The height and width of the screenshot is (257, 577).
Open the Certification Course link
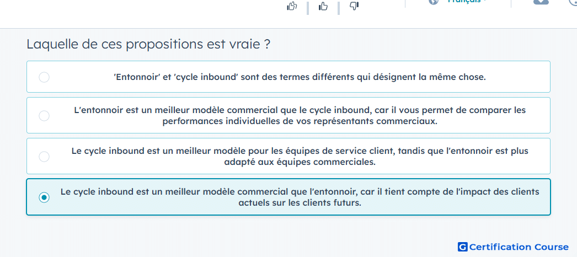[513, 247]
